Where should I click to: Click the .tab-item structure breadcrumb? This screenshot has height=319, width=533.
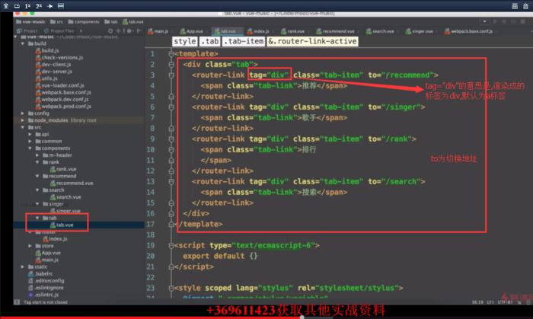(244, 41)
